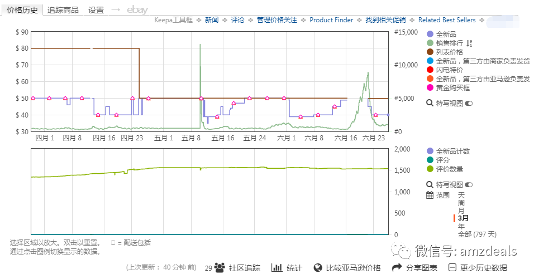
Task: Click the 六月 16 axis label
Action: pyautogui.click(x=346, y=138)
